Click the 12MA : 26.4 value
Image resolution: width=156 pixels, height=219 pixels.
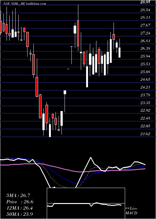tap(20, 208)
